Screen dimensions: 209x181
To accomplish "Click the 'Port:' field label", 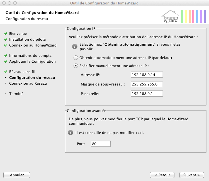I will [81, 144].
